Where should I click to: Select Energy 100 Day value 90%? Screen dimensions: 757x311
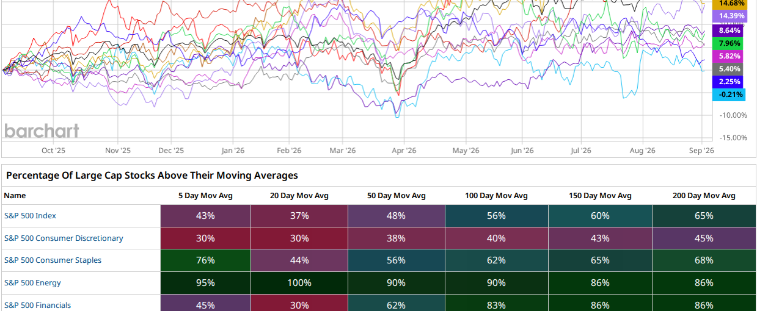(x=496, y=283)
